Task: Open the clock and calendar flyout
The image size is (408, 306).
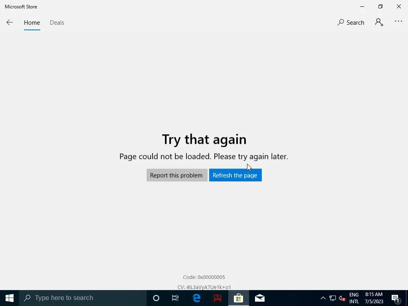Action: 374,298
